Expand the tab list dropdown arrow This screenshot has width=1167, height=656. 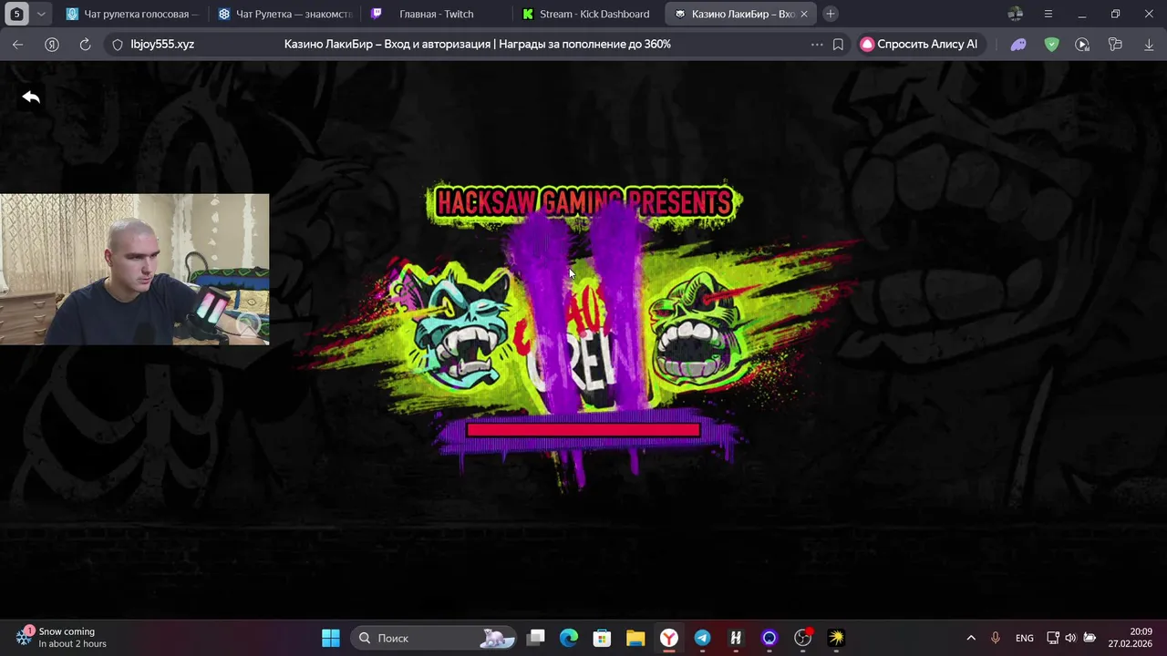pyautogui.click(x=40, y=14)
